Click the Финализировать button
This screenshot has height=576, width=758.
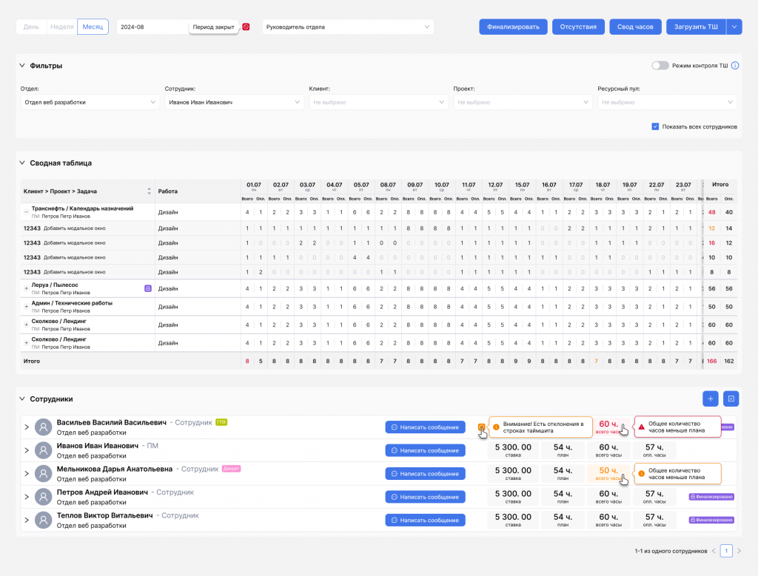[x=513, y=27]
